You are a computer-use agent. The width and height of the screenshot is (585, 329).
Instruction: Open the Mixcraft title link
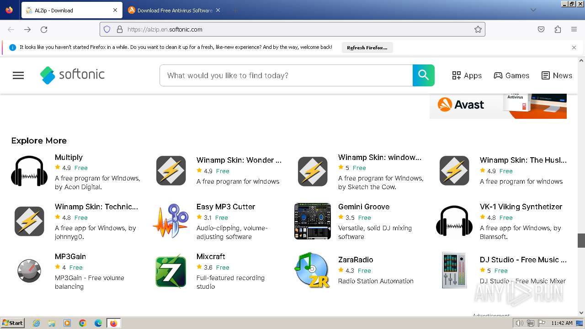coord(211,256)
